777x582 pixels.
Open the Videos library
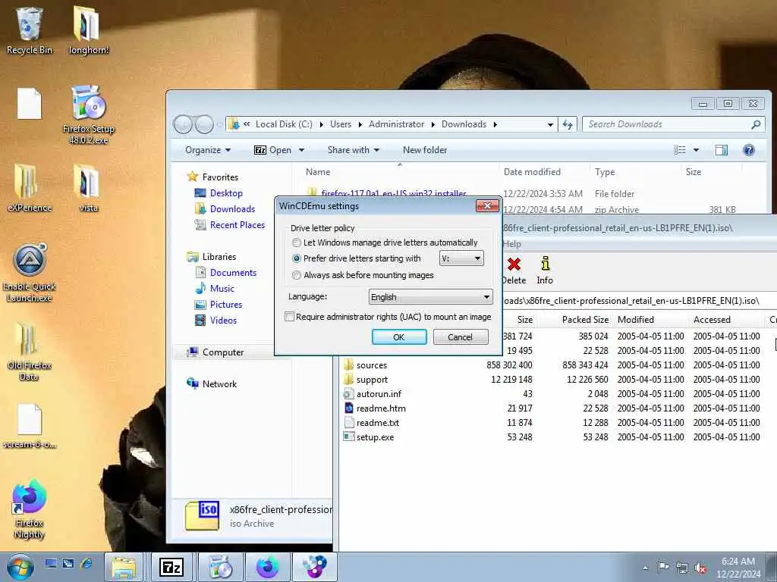(x=223, y=321)
